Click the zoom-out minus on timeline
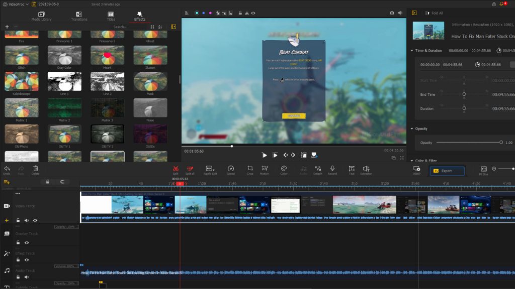The width and height of the screenshot is (515, 289). pos(494,169)
